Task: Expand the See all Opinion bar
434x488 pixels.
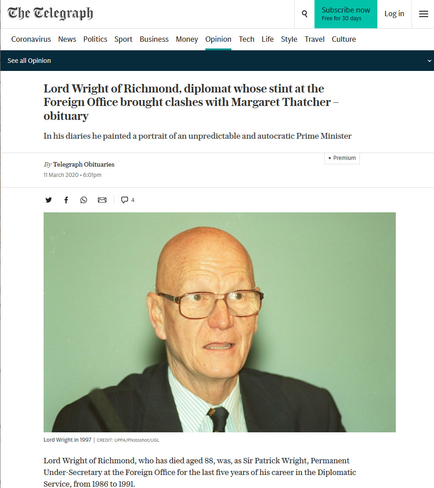Action: [x=217, y=61]
